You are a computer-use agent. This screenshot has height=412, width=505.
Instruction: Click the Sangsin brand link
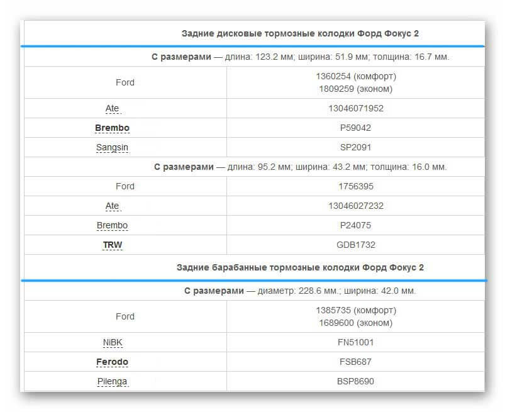[x=112, y=147]
